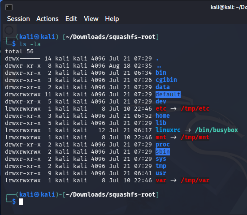Click the /tmp/var symlink target
The width and height of the screenshot is (247, 215).
pos(195,181)
